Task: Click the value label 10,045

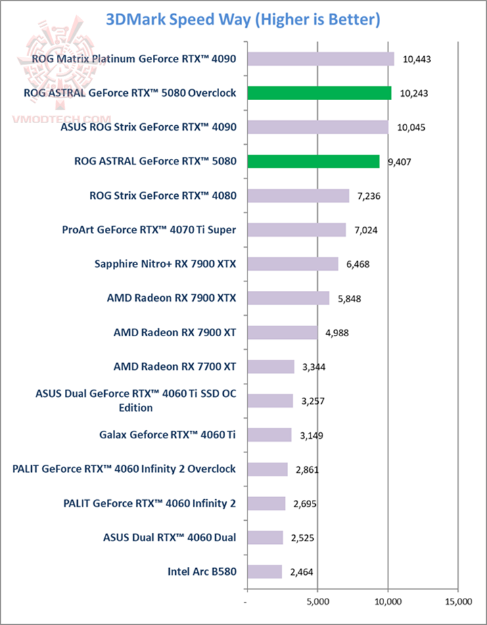Action: [411, 128]
